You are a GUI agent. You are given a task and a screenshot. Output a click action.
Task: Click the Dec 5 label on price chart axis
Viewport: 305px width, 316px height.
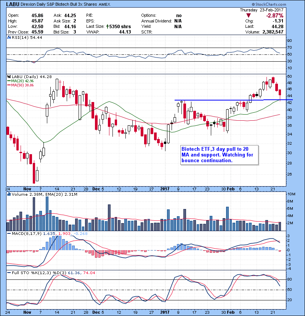98,189
